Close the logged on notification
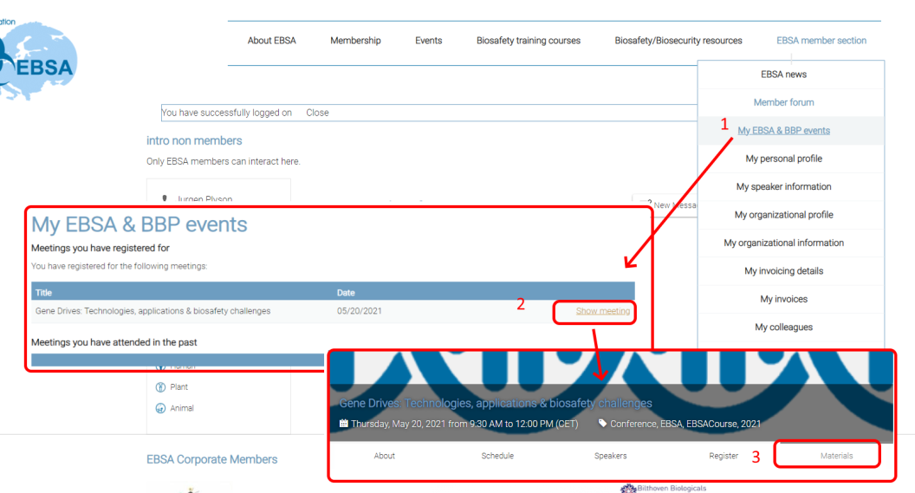This screenshot has height=493, width=915. click(317, 113)
